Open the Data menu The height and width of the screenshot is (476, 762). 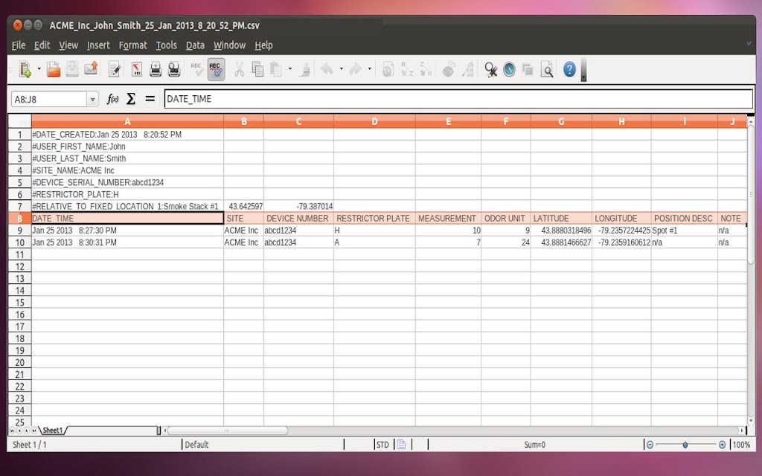click(x=195, y=45)
